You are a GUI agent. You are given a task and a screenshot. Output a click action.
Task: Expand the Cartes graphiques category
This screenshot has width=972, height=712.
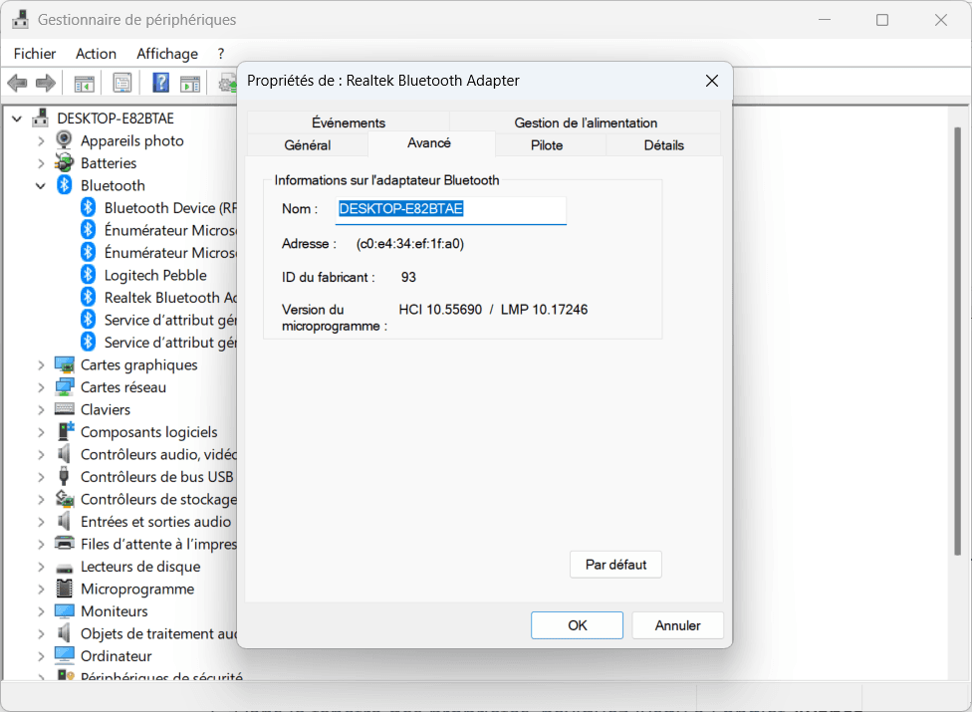coord(41,365)
